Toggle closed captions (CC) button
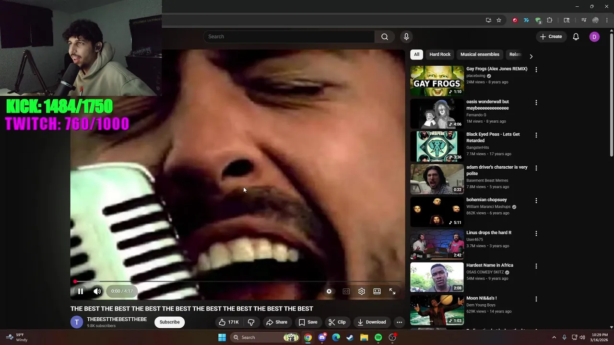614x345 pixels. (346, 291)
